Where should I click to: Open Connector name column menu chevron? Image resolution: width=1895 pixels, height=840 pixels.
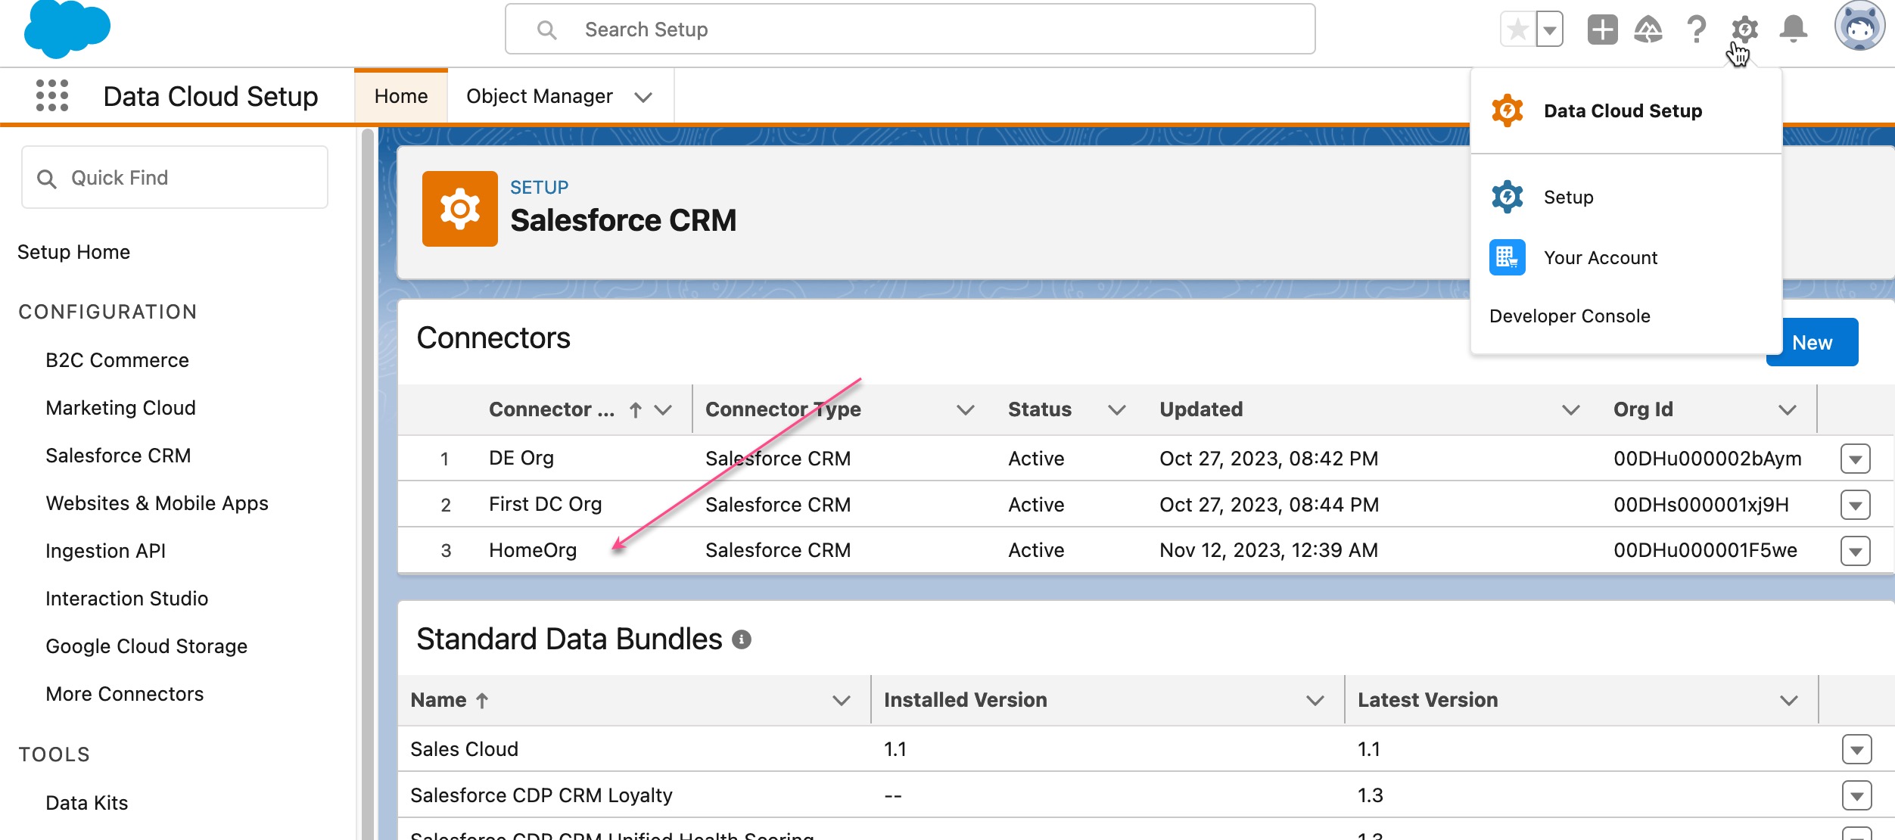(x=663, y=410)
